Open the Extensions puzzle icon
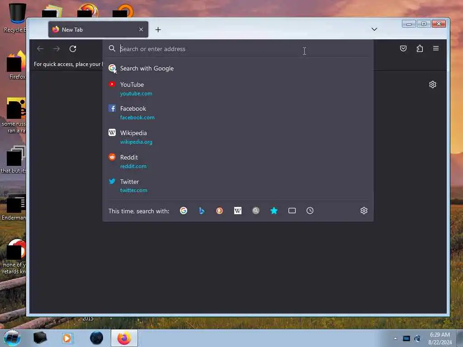Screen dimensions: 463x347 [x=420, y=48]
